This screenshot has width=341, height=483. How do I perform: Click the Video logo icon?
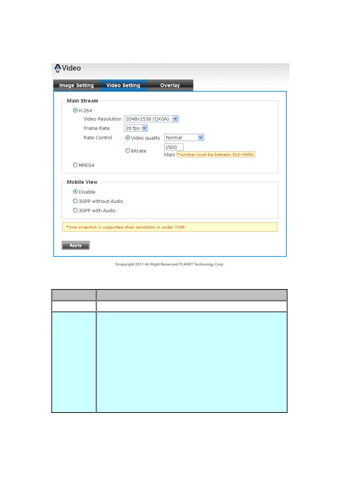[58, 68]
